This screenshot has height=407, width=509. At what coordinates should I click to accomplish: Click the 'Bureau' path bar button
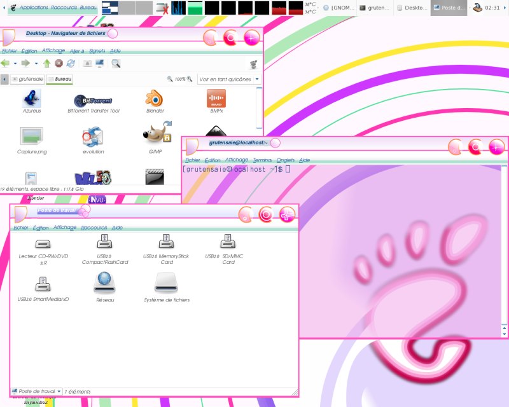pyautogui.click(x=59, y=79)
